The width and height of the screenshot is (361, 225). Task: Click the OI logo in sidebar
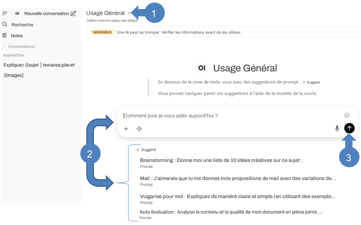tap(17, 13)
